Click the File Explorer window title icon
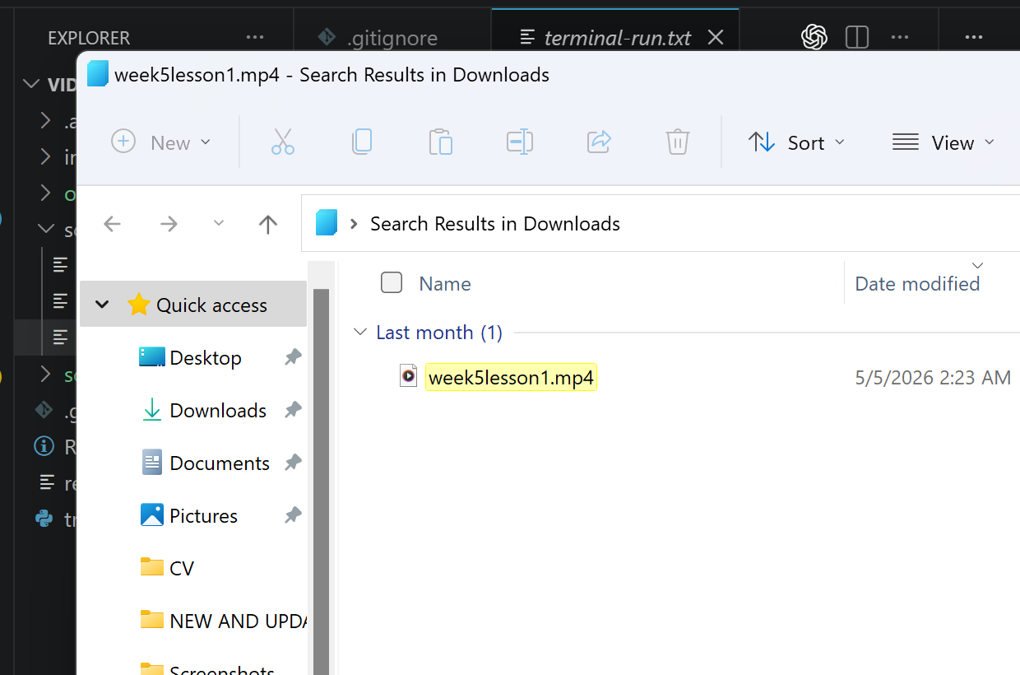This screenshot has width=1020, height=675. click(x=98, y=74)
